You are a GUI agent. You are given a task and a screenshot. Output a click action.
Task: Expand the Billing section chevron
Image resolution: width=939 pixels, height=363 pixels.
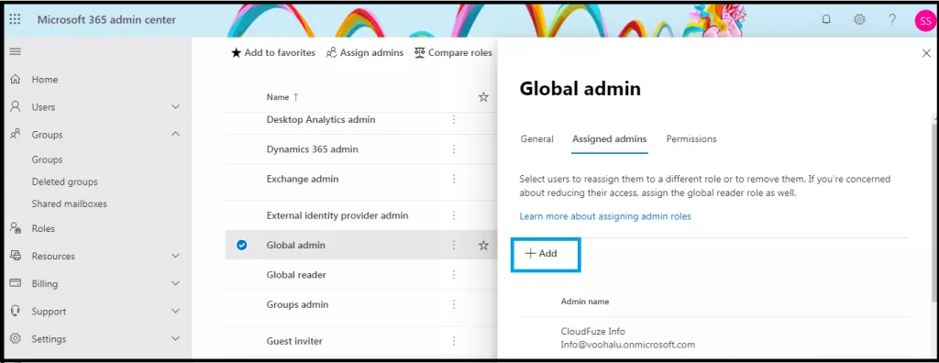[175, 283]
